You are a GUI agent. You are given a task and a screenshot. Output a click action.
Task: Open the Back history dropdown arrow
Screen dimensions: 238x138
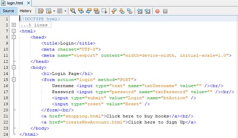click(x=54, y=11)
